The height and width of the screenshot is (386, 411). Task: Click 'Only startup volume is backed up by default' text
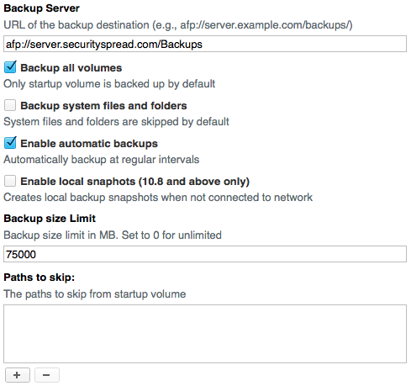(109, 84)
